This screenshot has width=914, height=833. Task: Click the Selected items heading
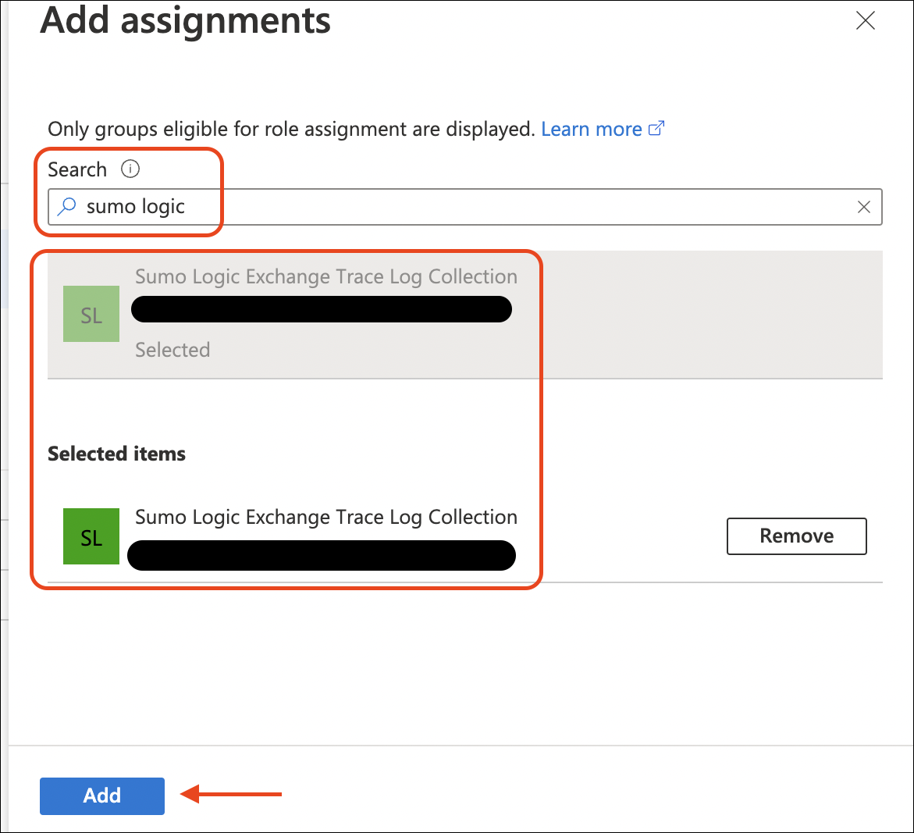point(116,454)
